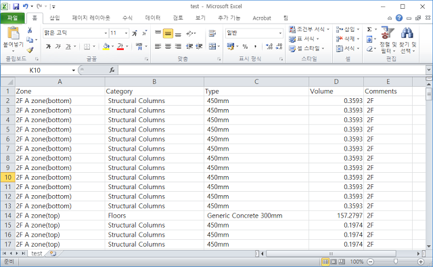Click the 서식 format cells button
Viewport: 433px width, 267px height.
pyautogui.click(x=347, y=48)
